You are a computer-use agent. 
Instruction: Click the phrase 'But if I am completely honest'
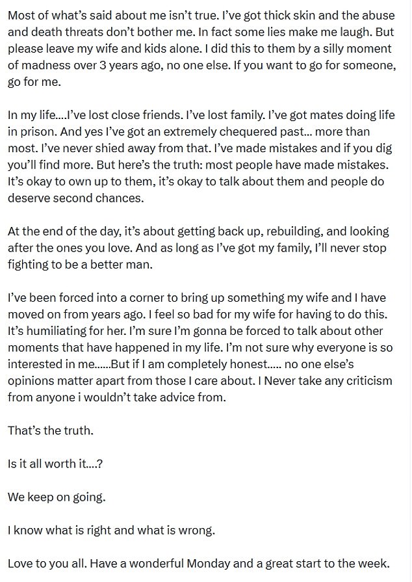click(x=189, y=364)
